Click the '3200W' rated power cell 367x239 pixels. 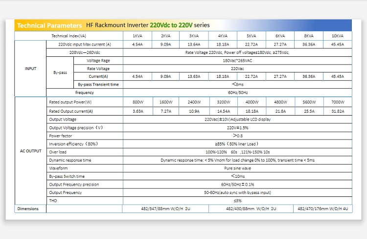[x=224, y=102]
